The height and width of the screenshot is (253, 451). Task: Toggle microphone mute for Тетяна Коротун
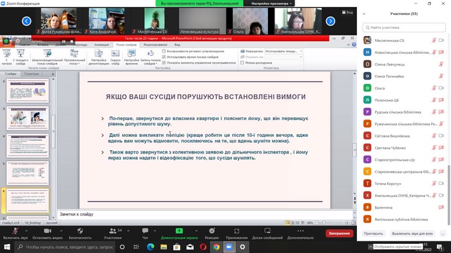434,184
